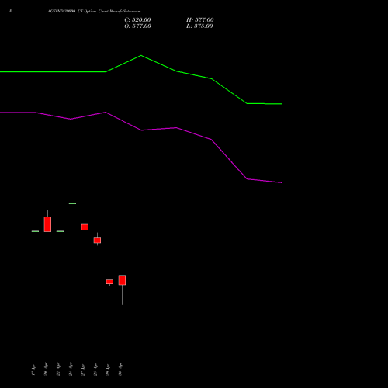
Task: Select the 29 Apr date label
Action: click(x=108, y=369)
